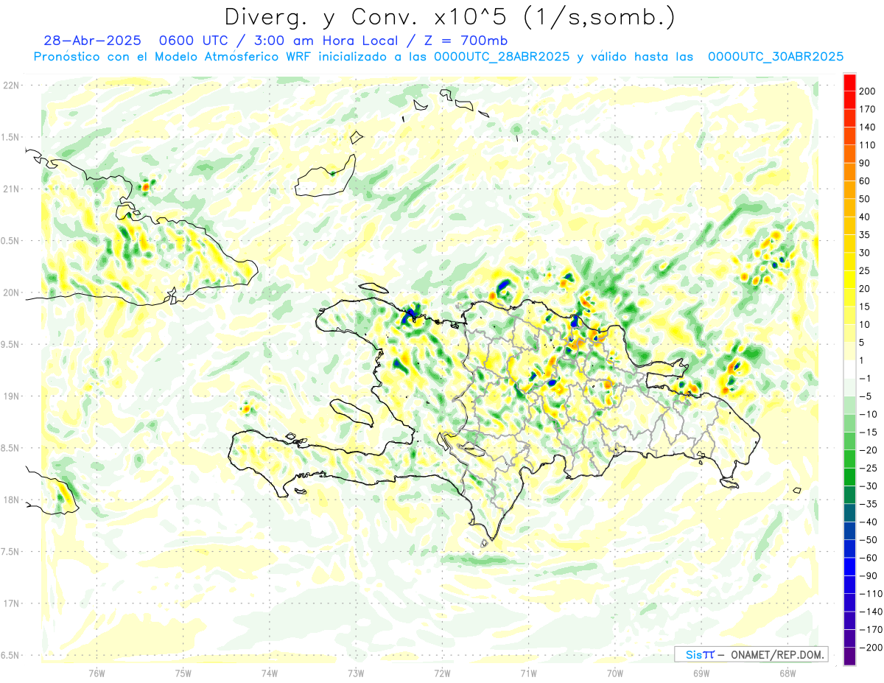
Task: Click the '71W' longitude label
Action: (x=528, y=673)
